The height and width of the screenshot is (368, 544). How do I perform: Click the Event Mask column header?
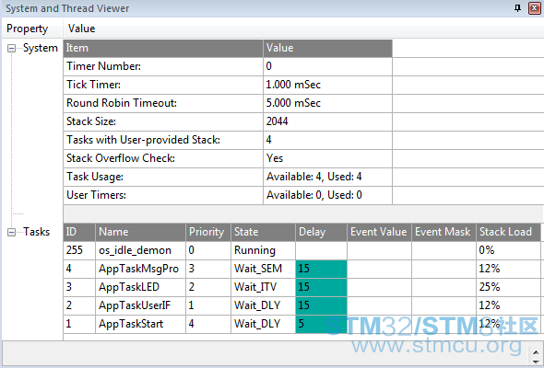[443, 232]
